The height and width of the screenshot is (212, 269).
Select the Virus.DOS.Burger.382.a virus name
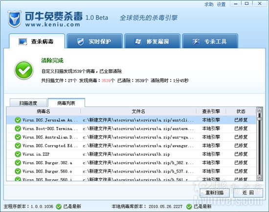47,163
